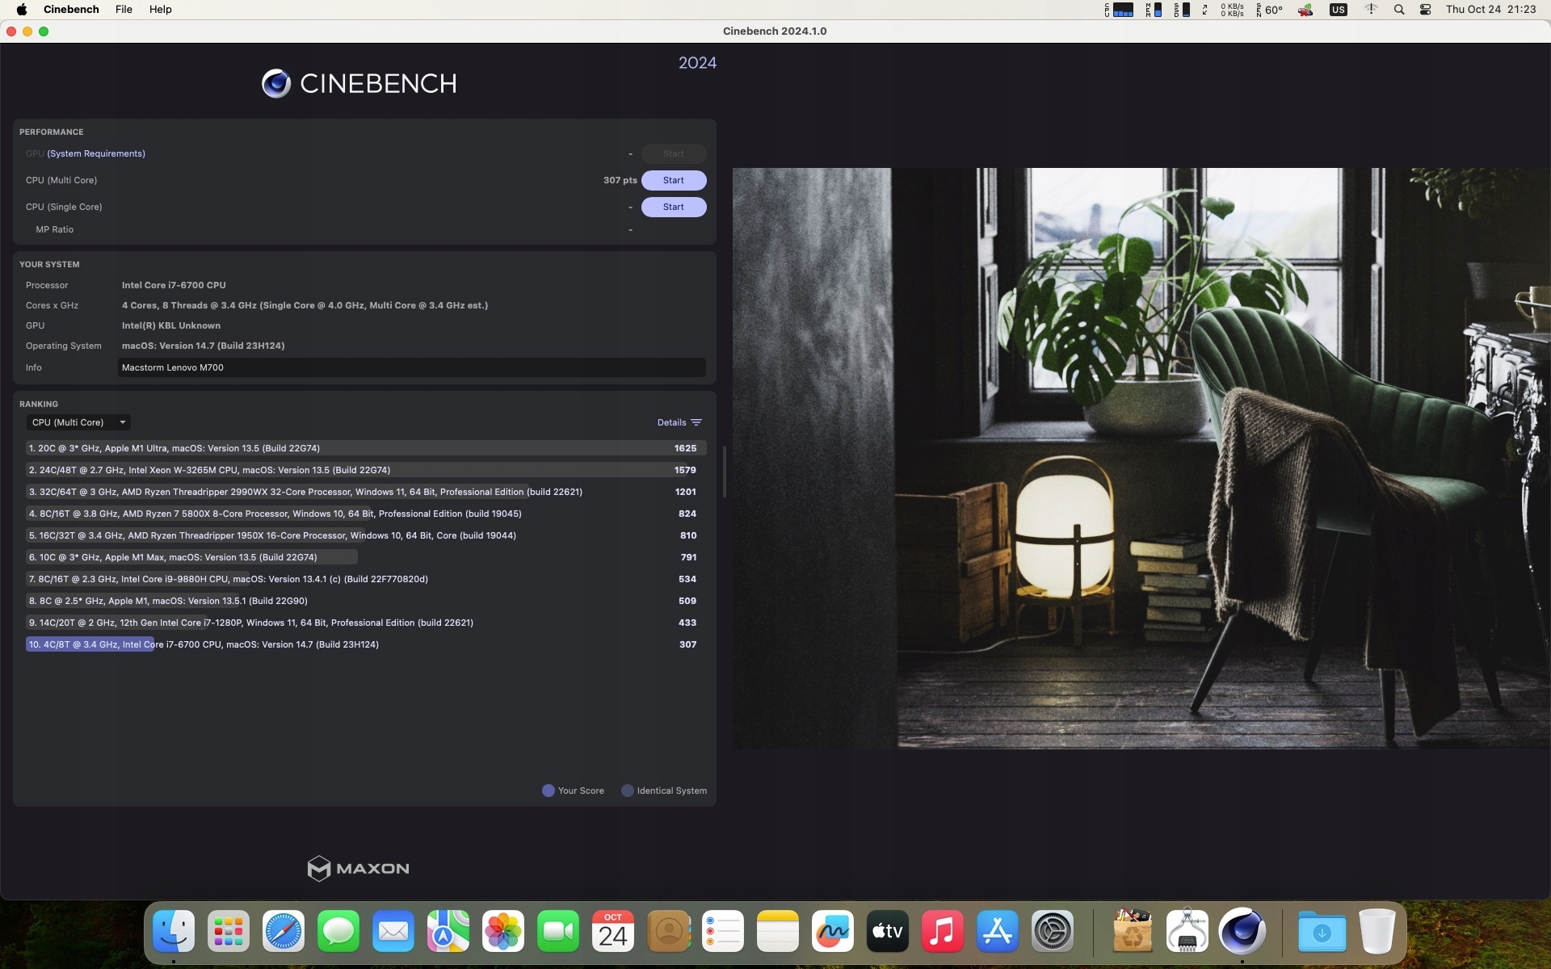This screenshot has height=969, width=1551.
Task: Open the CPU (Multi Core) ranking dropdown
Action: click(78, 422)
